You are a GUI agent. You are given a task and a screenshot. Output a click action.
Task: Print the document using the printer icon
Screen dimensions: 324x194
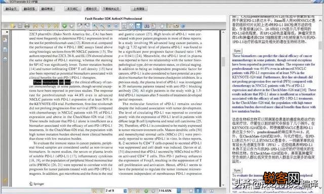tap(27, 26)
